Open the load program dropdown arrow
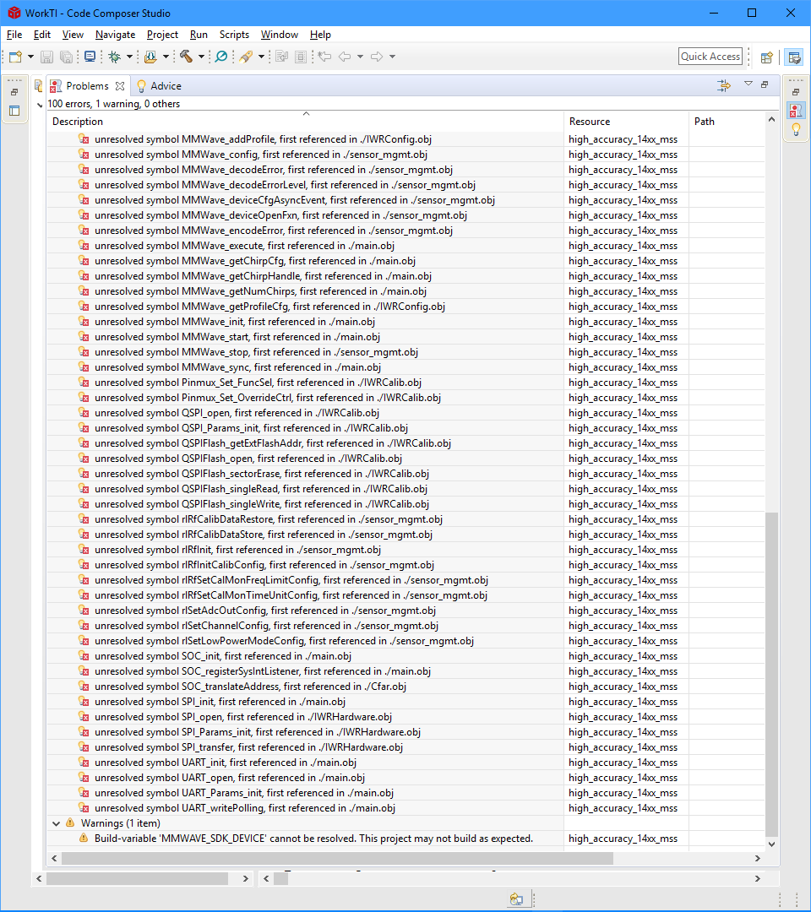This screenshot has width=811, height=912. (x=166, y=57)
